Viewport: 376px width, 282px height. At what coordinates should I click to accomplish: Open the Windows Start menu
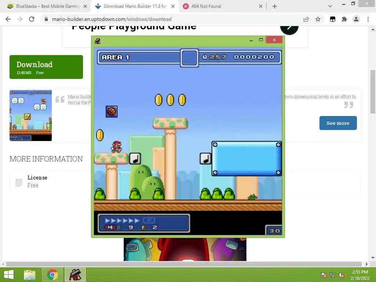tap(9, 275)
